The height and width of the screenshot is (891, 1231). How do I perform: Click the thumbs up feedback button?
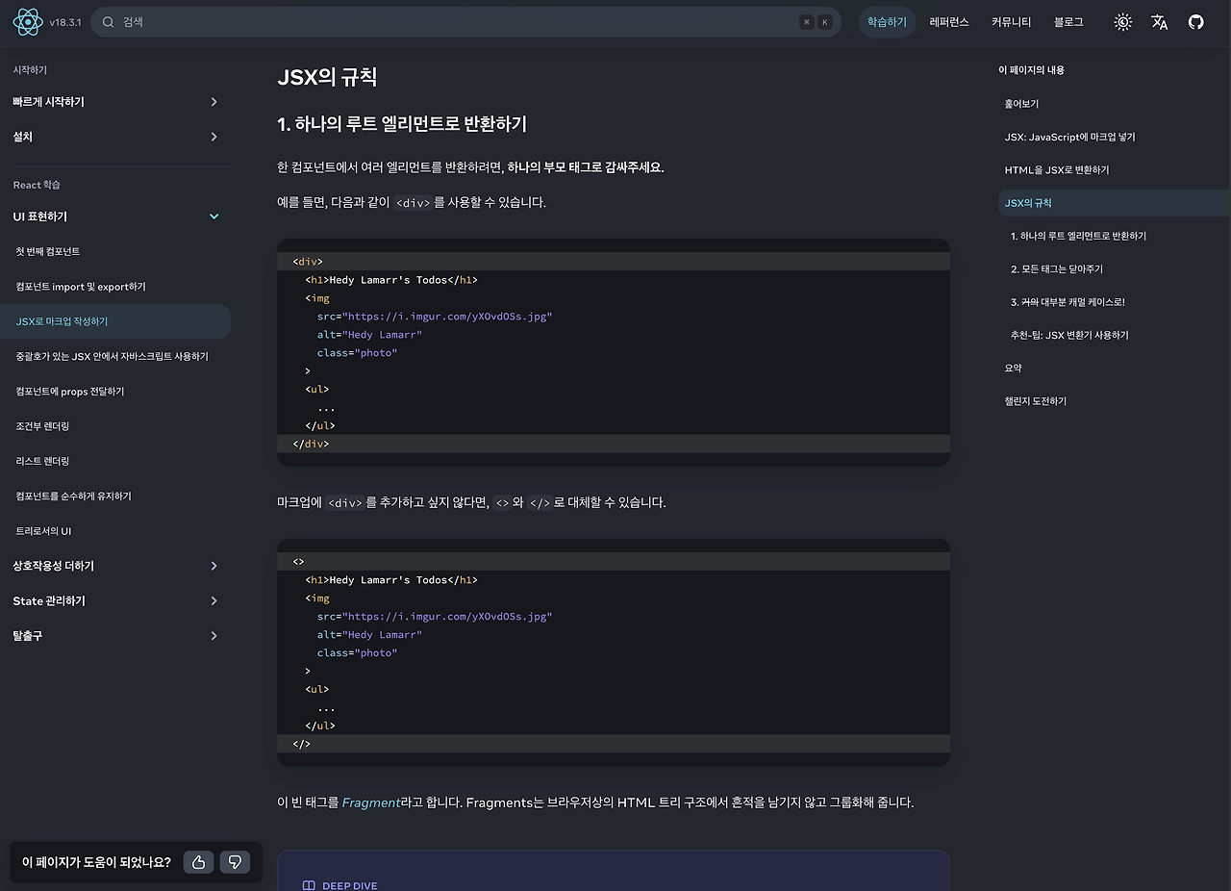click(x=198, y=862)
